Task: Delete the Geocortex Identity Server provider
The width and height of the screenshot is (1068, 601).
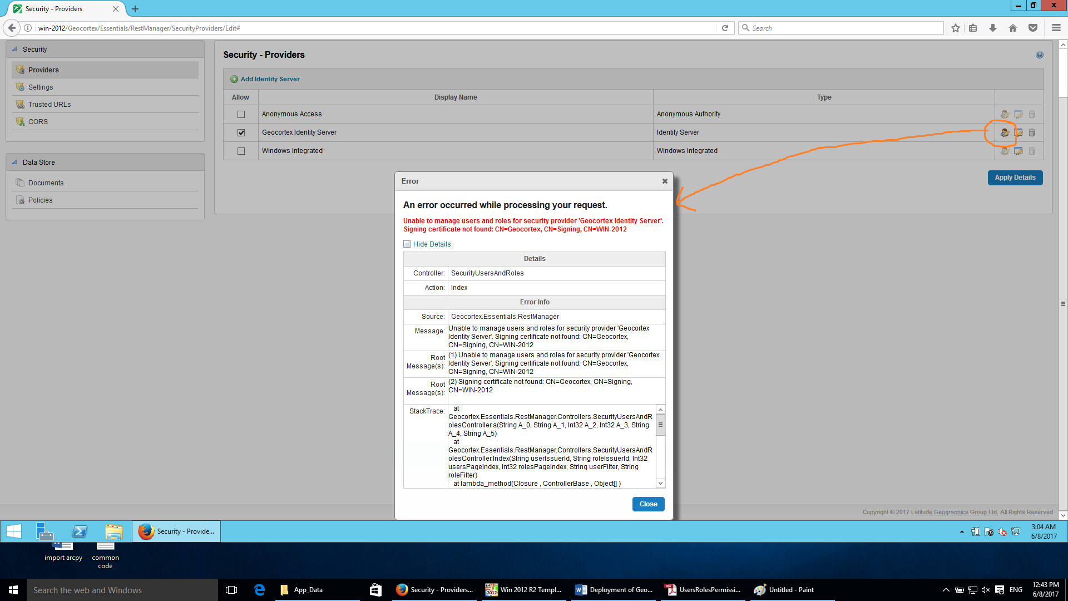Action: pyautogui.click(x=1032, y=132)
